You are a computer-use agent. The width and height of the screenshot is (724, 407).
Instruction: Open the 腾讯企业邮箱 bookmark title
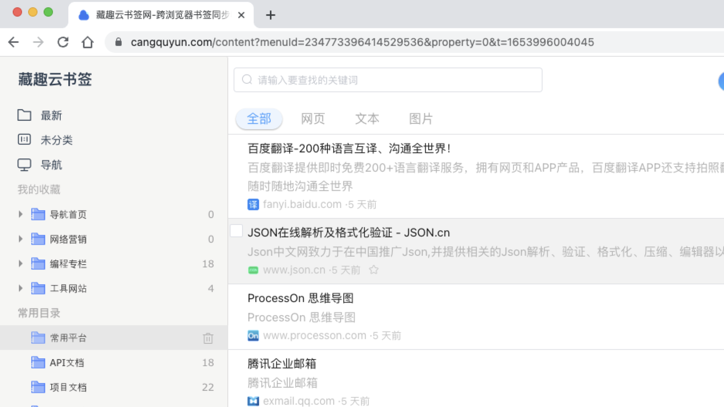click(282, 363)
